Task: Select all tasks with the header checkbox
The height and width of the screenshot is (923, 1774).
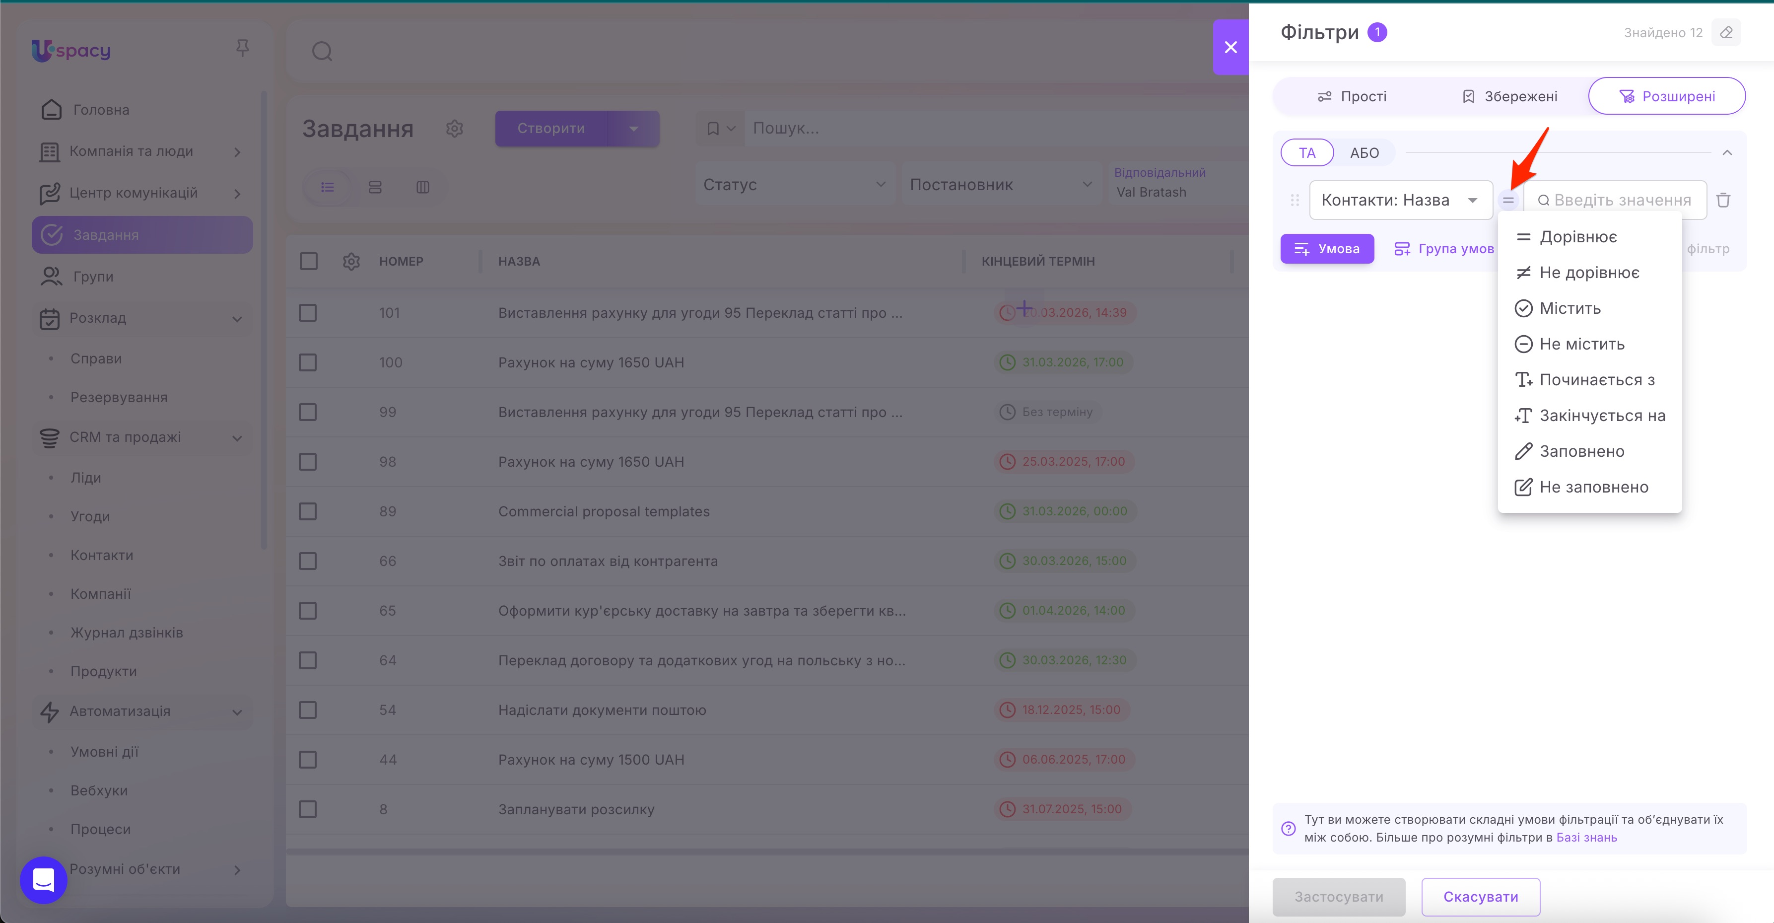Action: point(308,261)
